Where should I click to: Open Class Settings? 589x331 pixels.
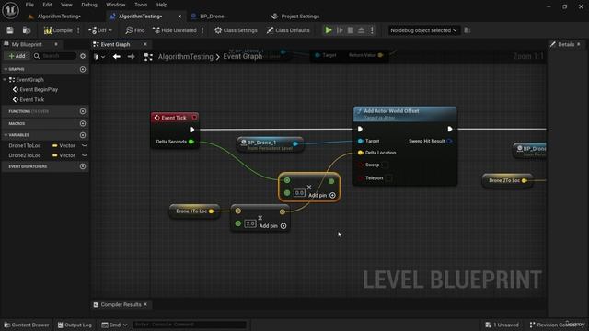coord(236,30)
